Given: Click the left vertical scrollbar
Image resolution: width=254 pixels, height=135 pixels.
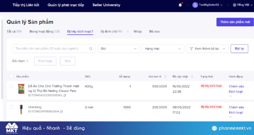Looking at the screenshot, I should 2,59.
